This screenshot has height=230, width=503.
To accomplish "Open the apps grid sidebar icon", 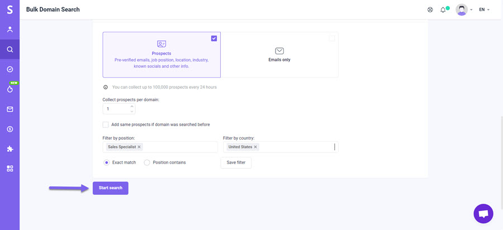I will (10, 169).
